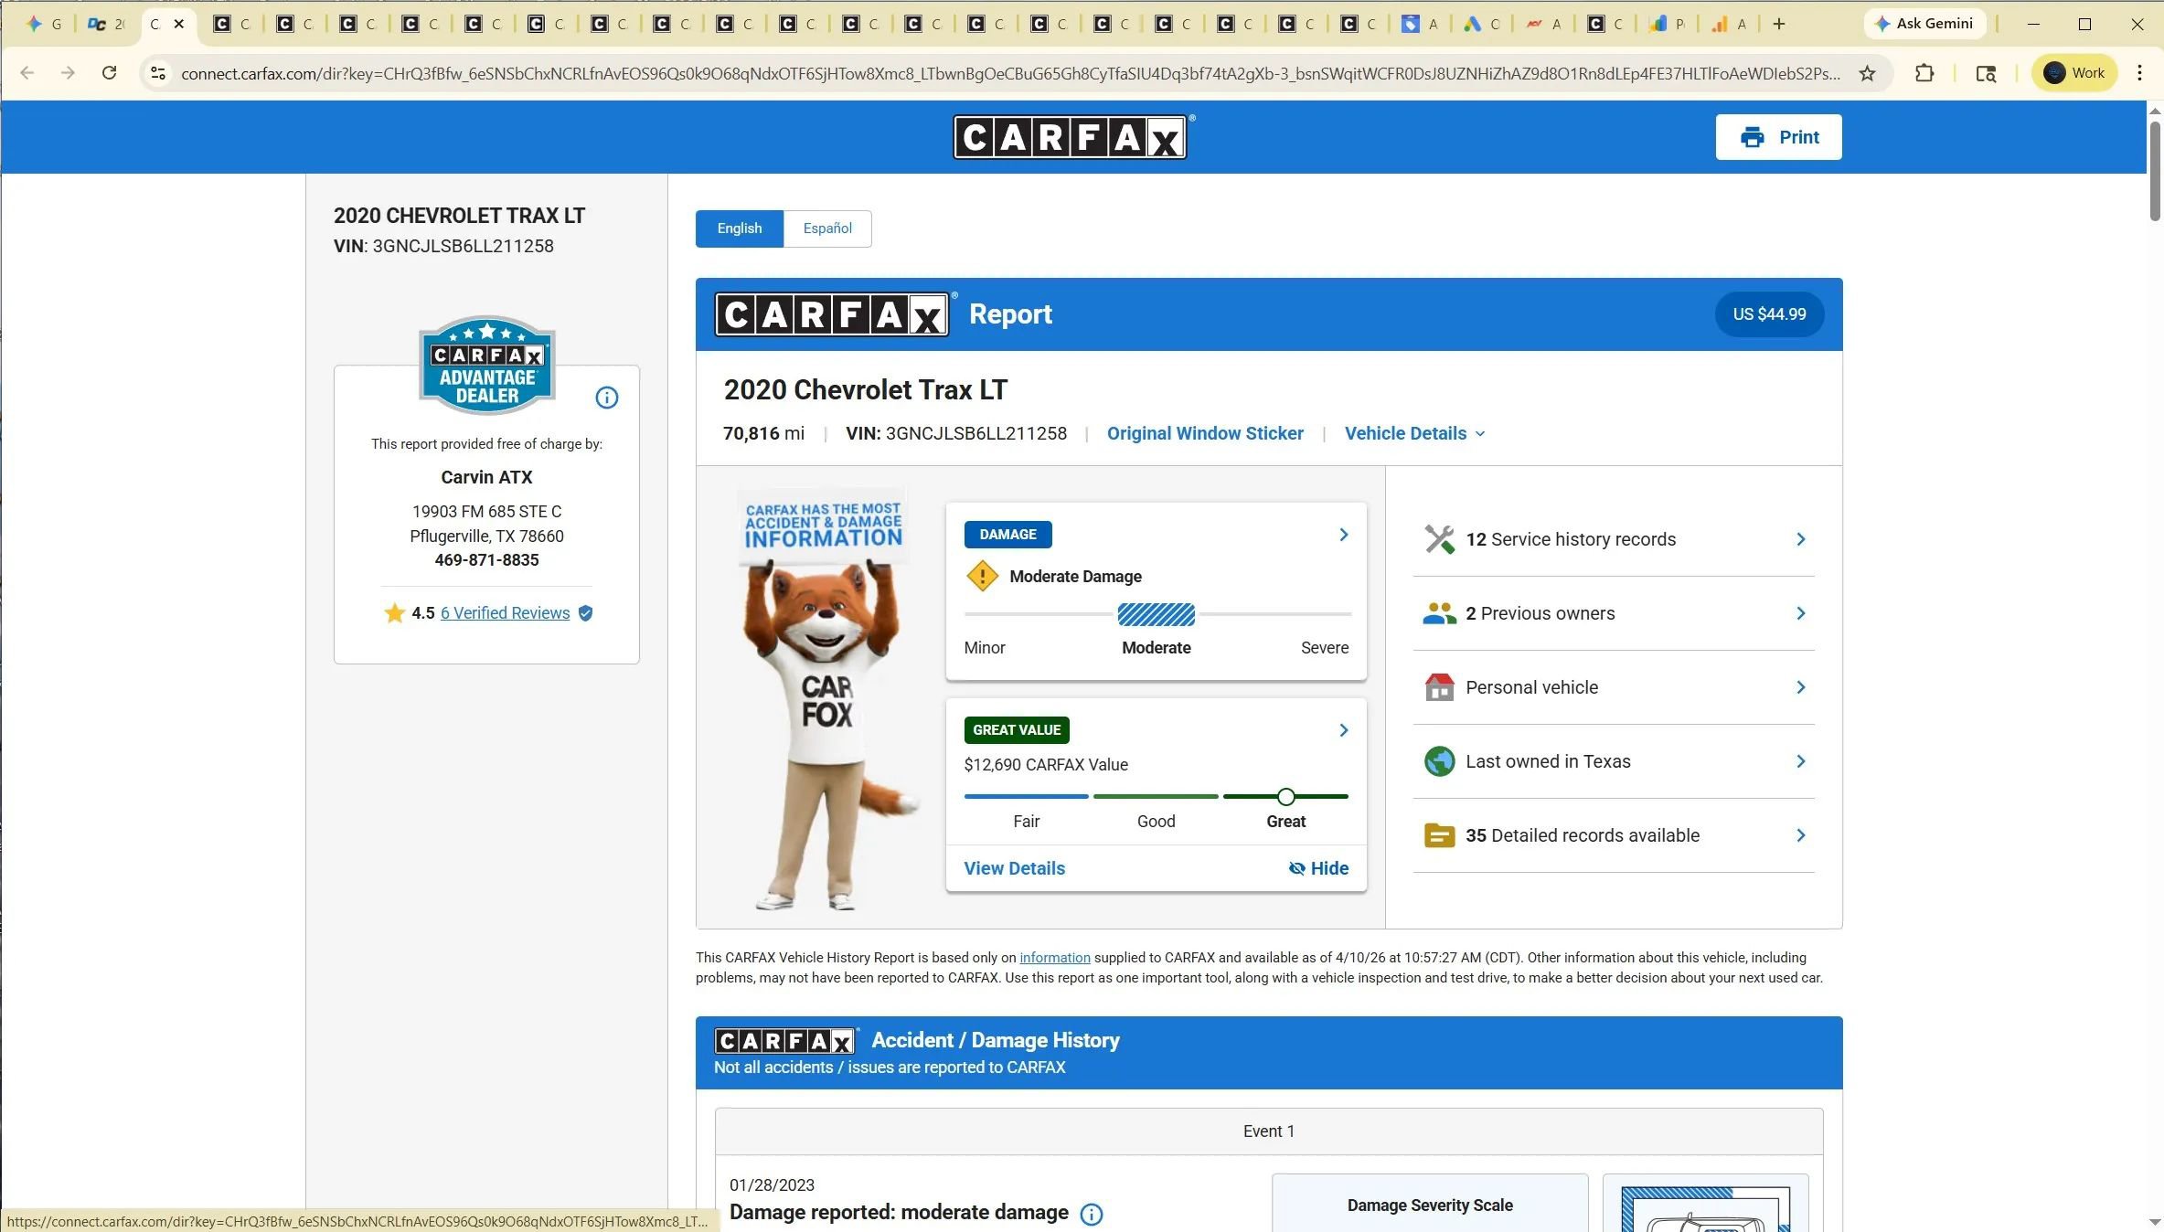Switch report language to Español

(826, 228)
